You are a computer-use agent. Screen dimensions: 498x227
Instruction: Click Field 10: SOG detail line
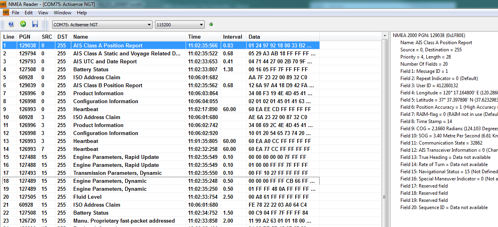[449, 135]
